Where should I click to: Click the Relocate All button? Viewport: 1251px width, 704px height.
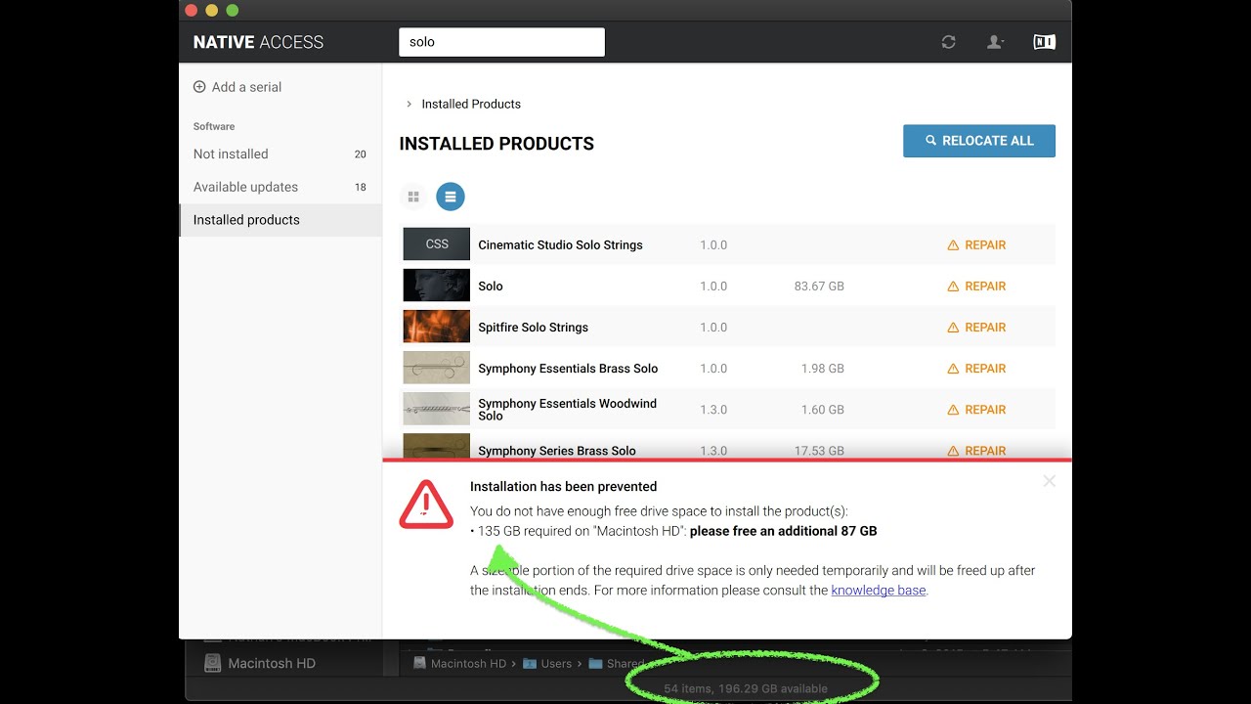point(979,141)
